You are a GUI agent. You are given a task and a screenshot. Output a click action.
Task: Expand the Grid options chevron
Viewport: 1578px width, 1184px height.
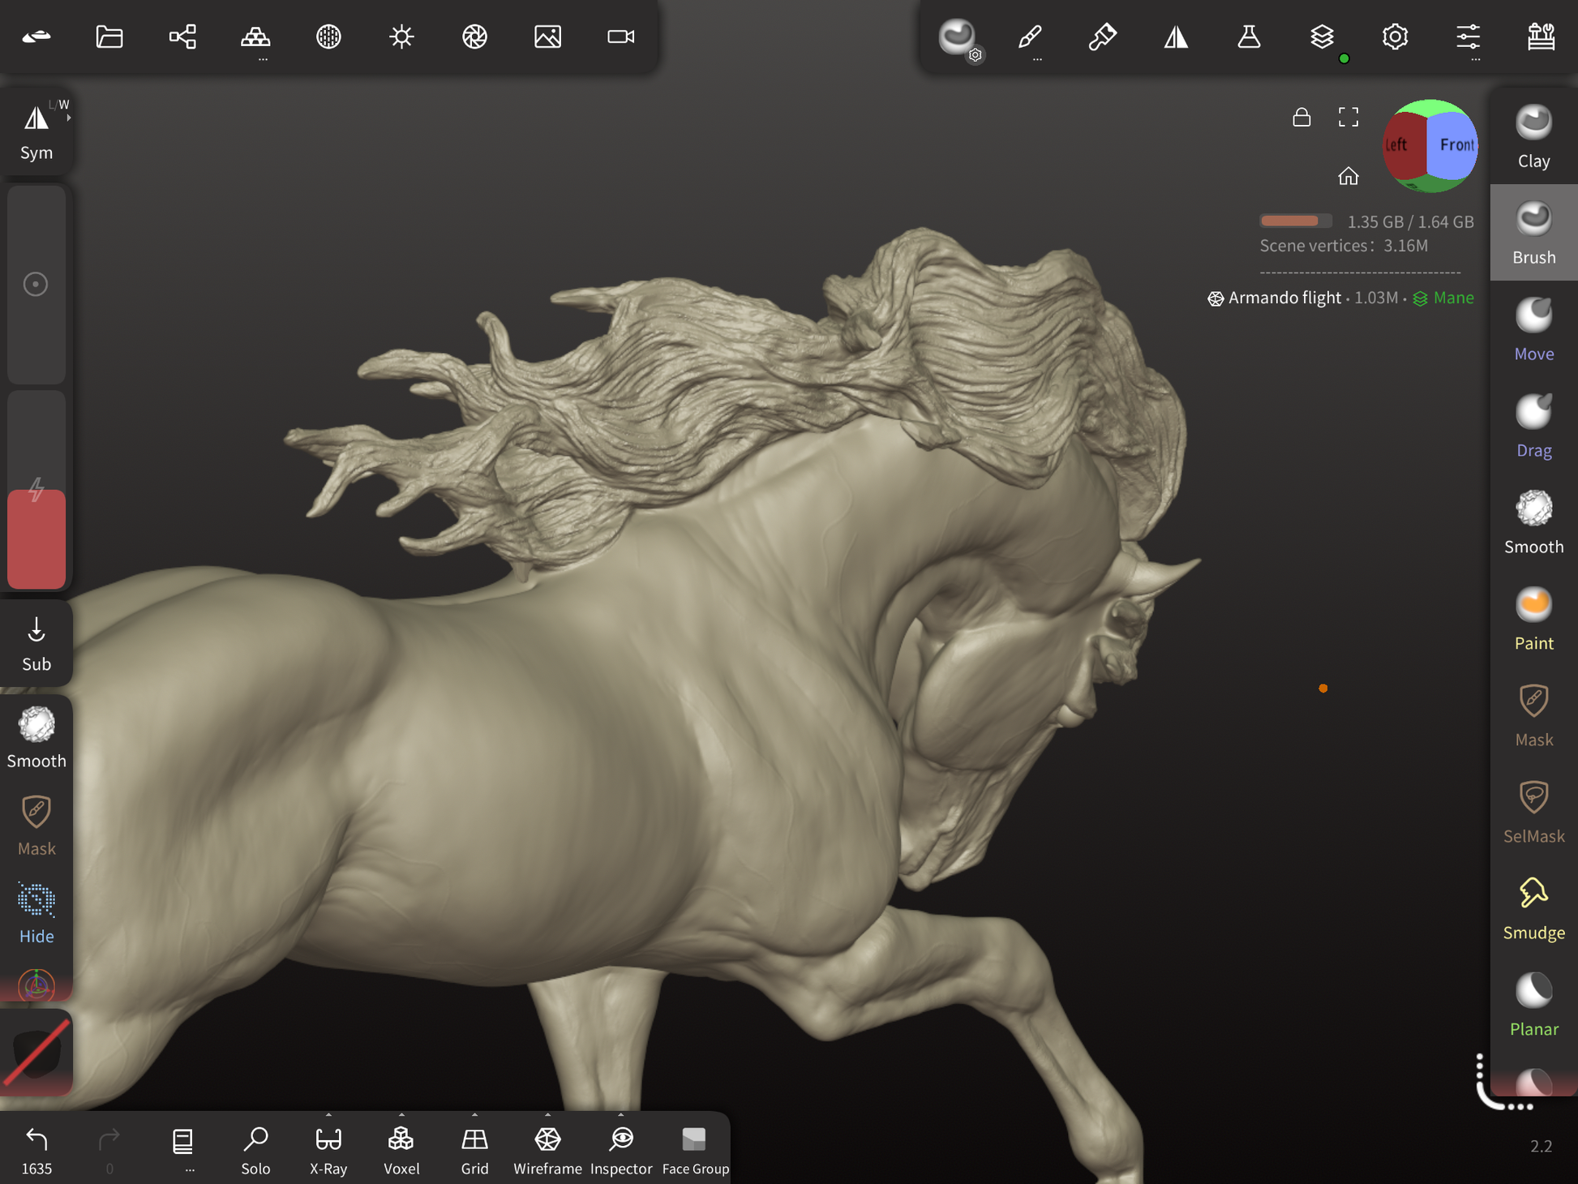[474, 1115]
